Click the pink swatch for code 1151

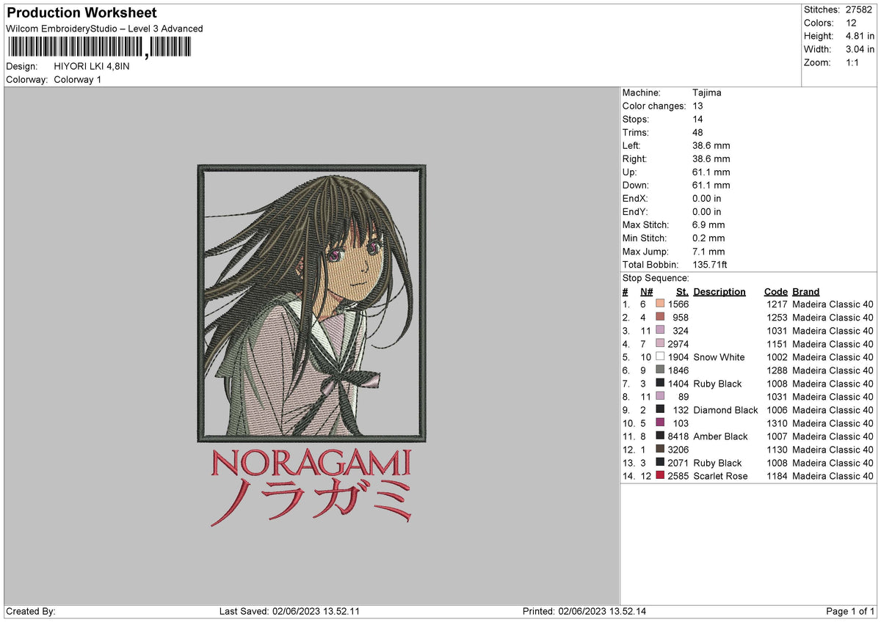coord(660,343)
